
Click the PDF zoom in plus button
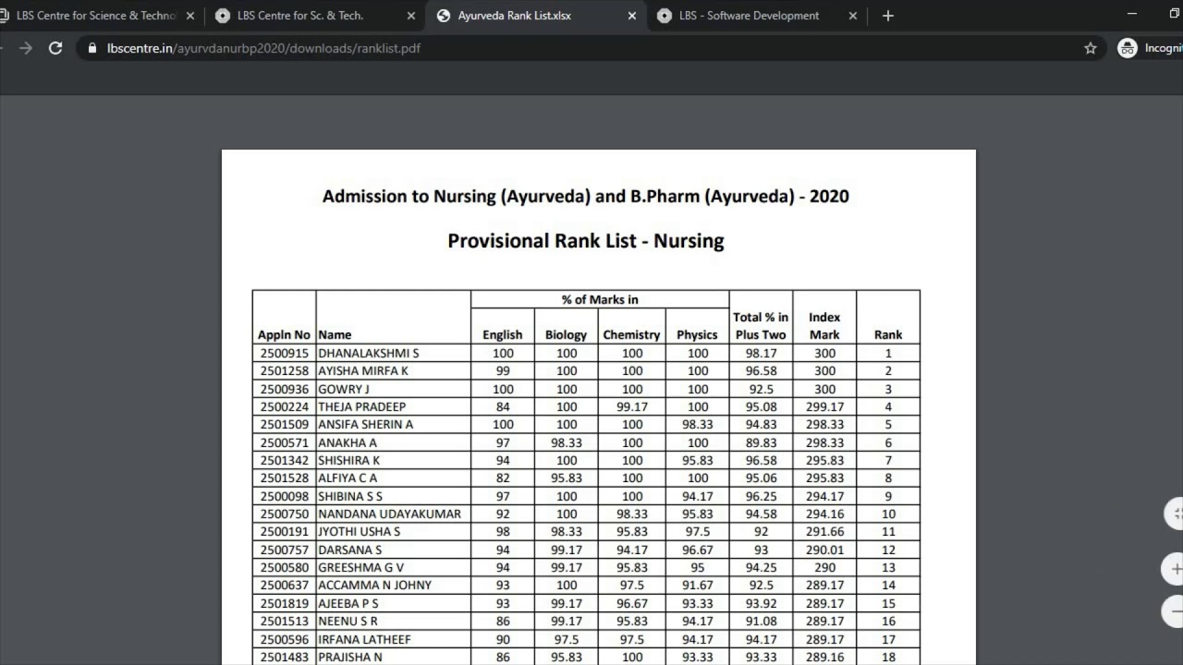[1175, 569]
